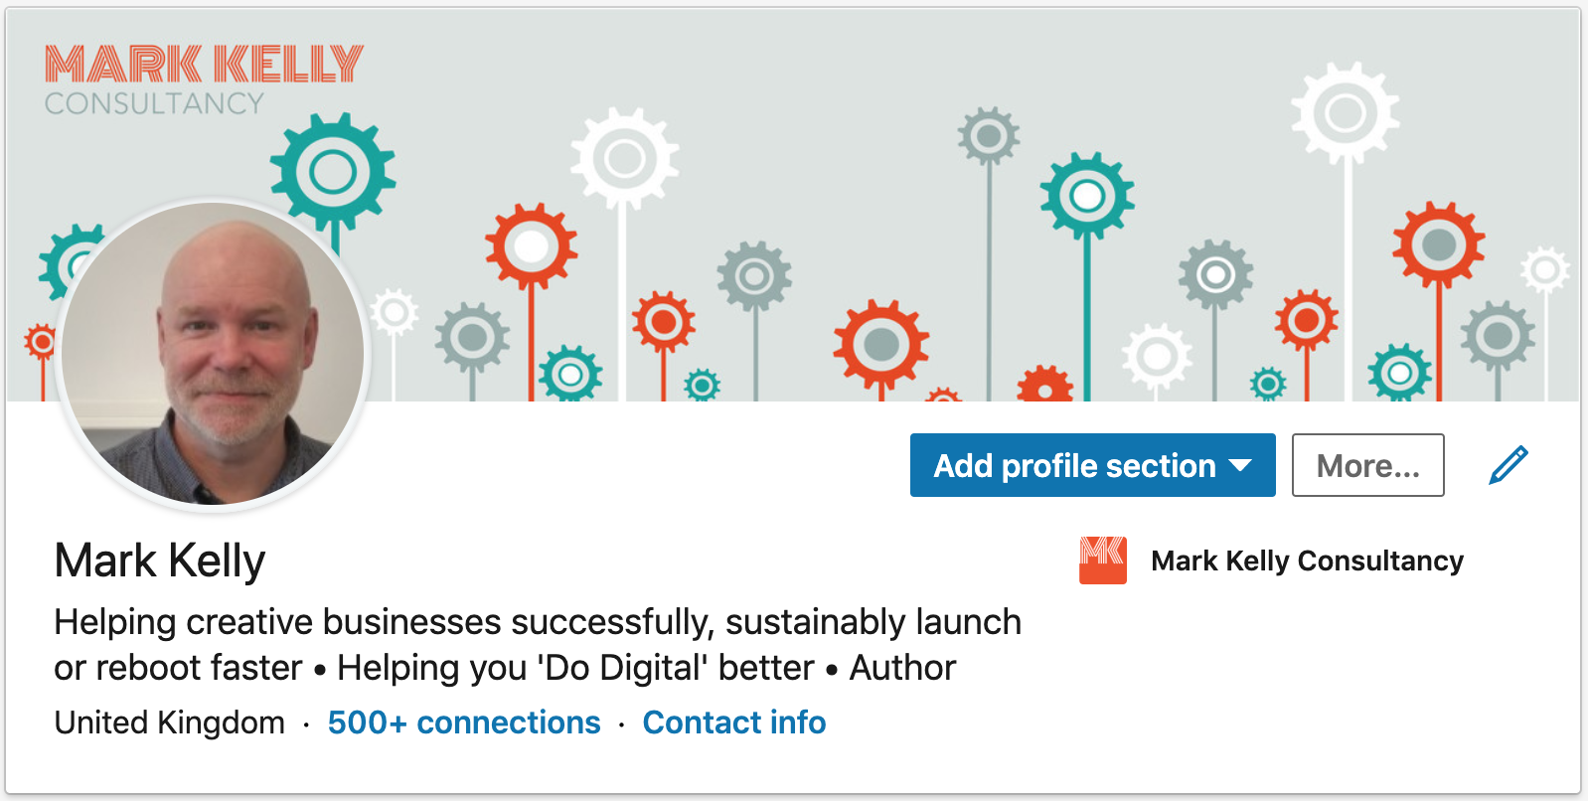This screenshot has width=1588, height=801.
Task: Click the headline text about creative businesses
Action: point(538,645)
